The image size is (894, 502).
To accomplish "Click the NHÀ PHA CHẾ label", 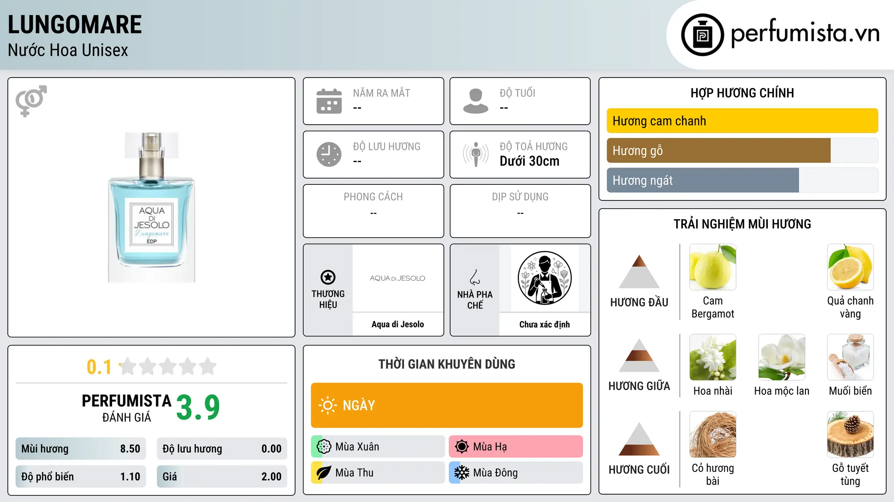I will (x=475, y=300).
